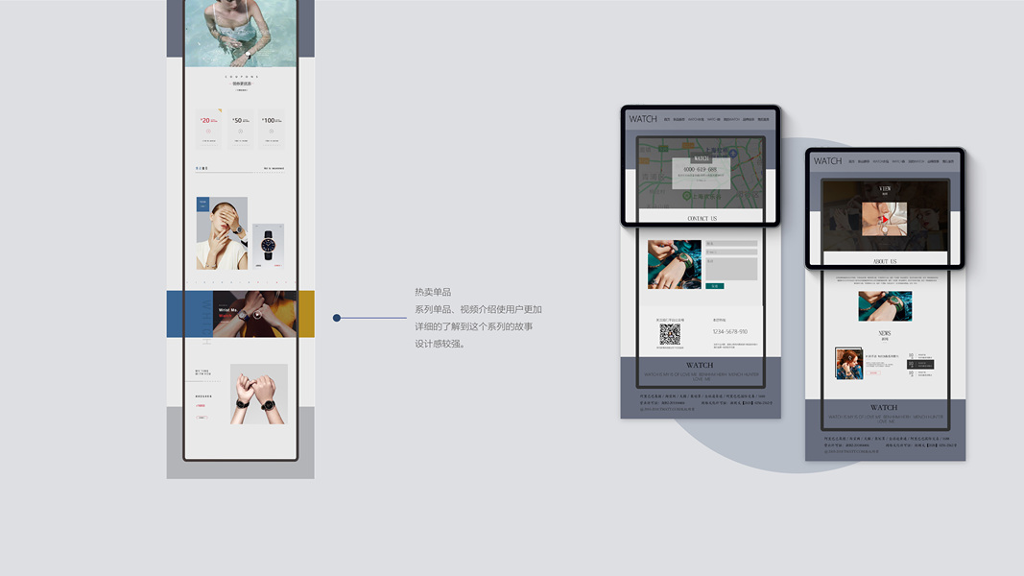
Task: Open the green watch photo on contact page
Action: [674, 265]
